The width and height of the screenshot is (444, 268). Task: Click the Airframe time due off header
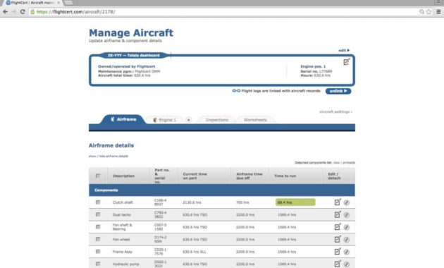pyautogui.click(x=249, y=176)
